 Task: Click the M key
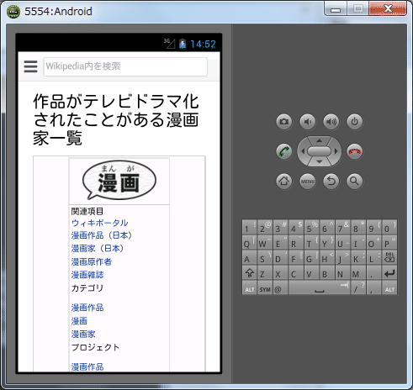point(358,273)
